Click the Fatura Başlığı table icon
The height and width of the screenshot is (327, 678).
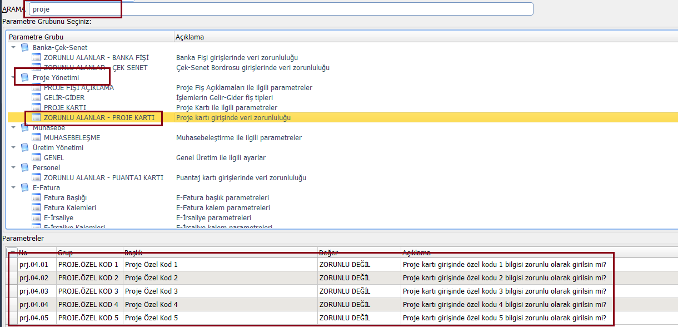pos(36,197)
